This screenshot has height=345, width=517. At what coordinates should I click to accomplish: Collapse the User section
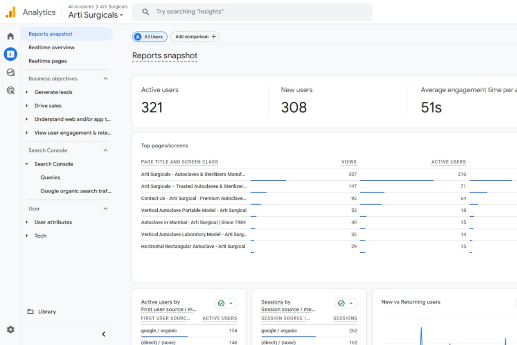[106, 209]
